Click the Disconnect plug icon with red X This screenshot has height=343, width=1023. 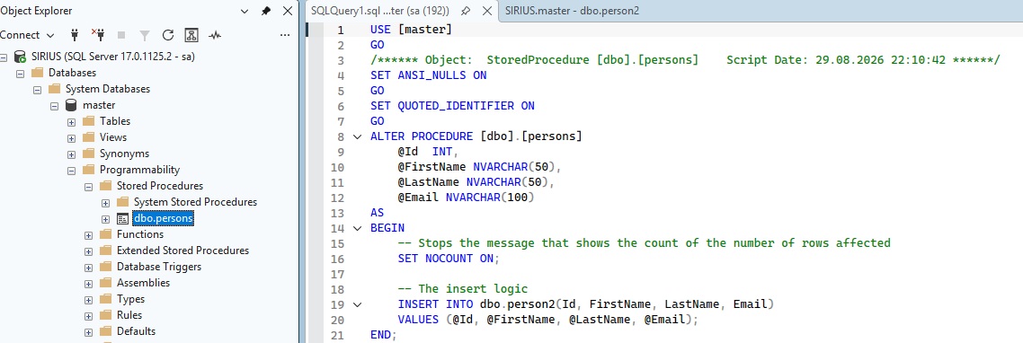(98, 35)
